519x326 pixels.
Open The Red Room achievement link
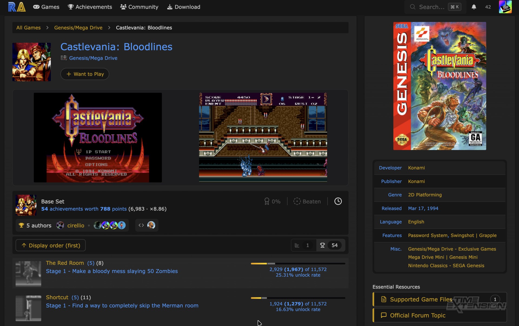pyautogui.click(x=65, y=263)
